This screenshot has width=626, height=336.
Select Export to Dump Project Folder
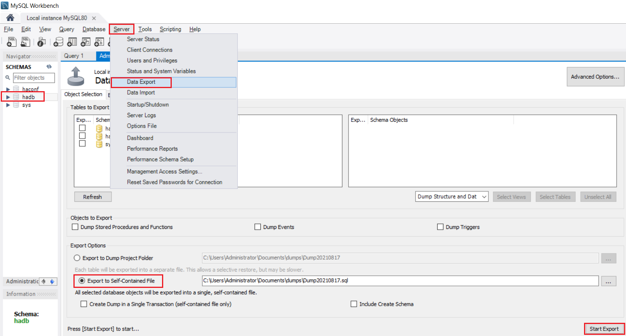pyautogui.click(x=77, y=258)
